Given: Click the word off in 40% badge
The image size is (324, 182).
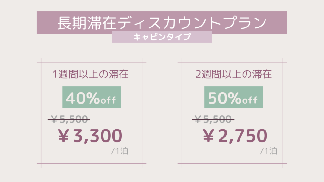Looking at the screenshot, I should [108, 100].
